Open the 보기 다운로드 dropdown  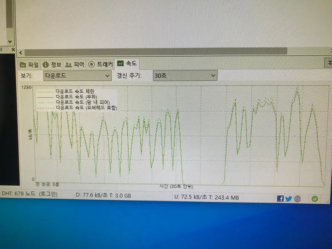pos(77,76)
